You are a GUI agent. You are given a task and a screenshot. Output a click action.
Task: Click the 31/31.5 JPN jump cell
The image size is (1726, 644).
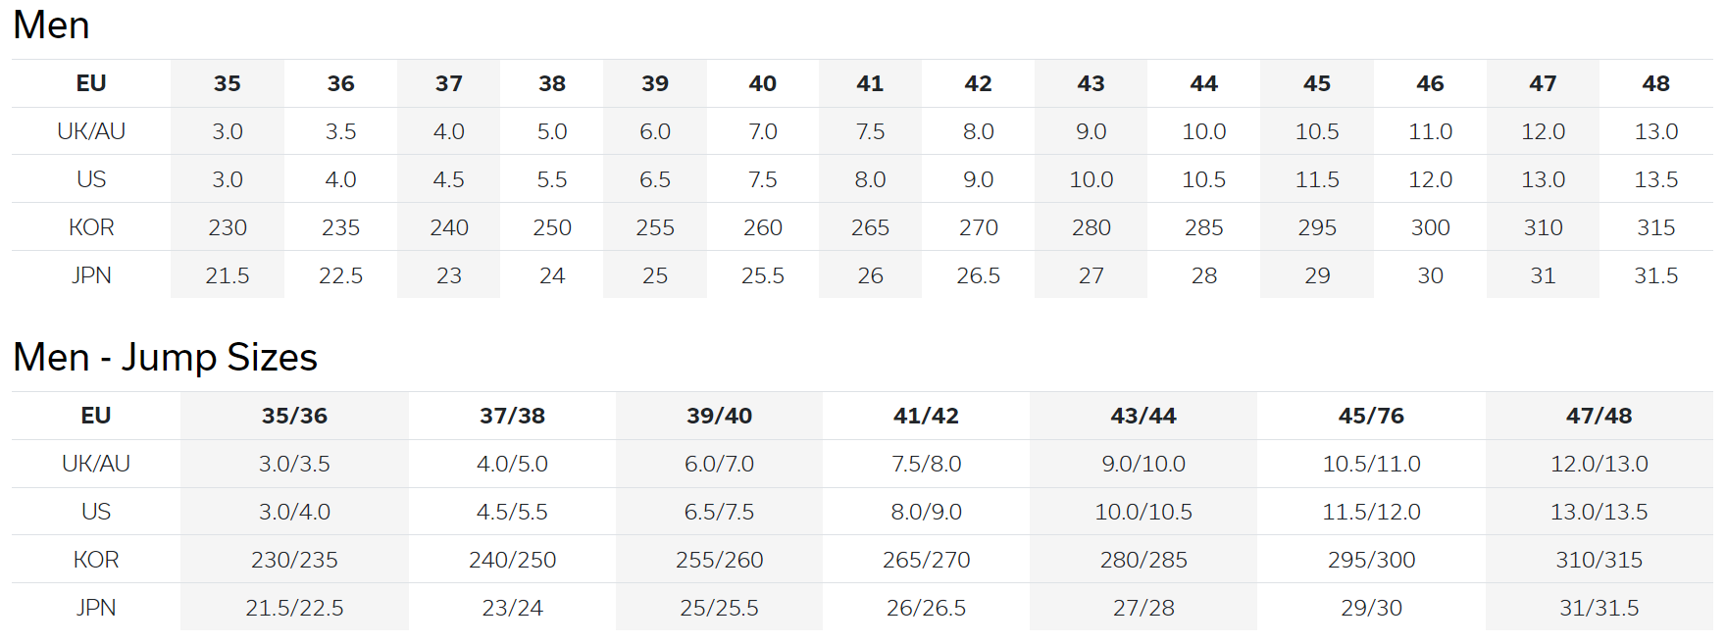pos(1599,608)
